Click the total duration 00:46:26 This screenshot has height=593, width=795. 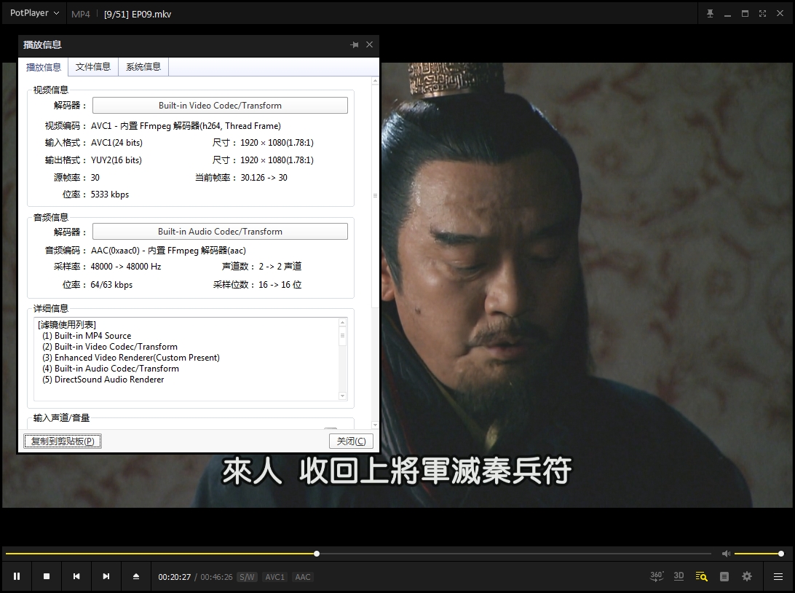point(216,577)
